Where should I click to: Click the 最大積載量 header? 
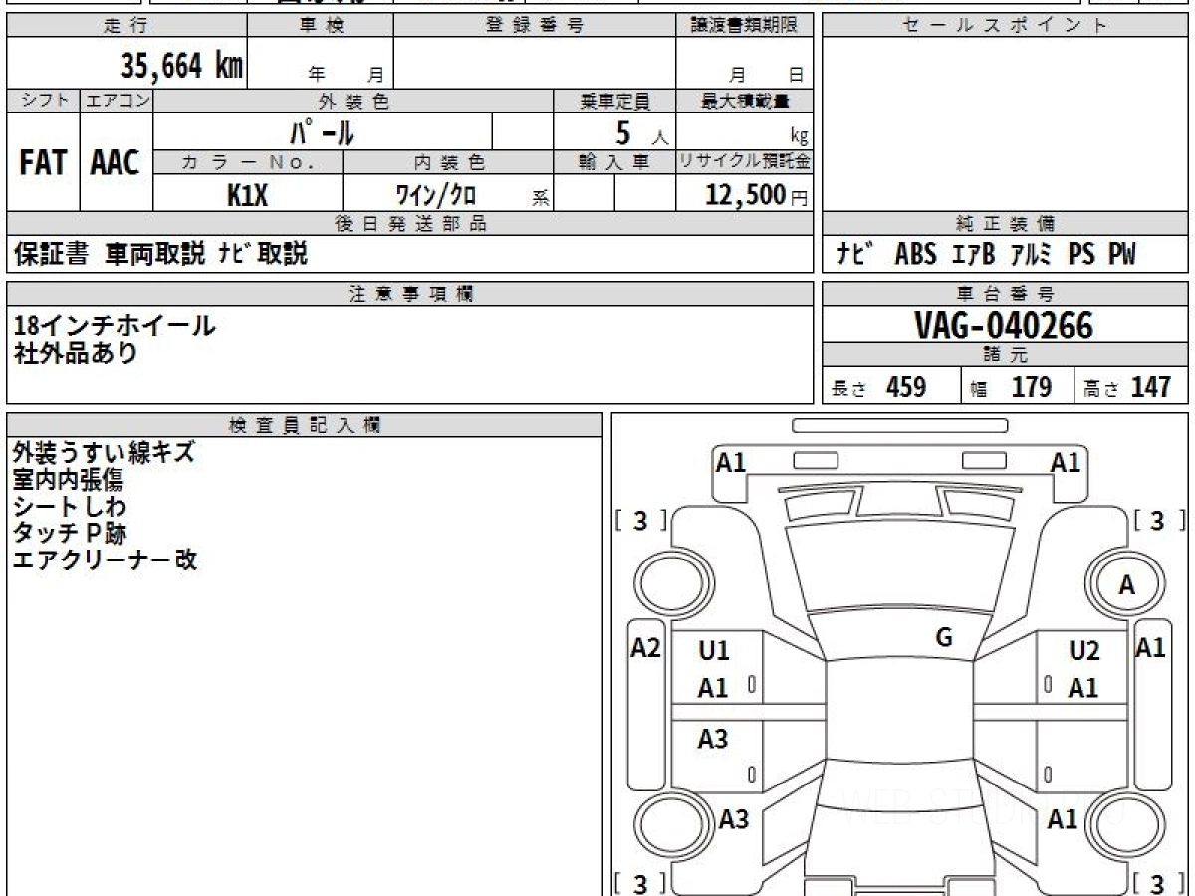click(x=745, y=101)
